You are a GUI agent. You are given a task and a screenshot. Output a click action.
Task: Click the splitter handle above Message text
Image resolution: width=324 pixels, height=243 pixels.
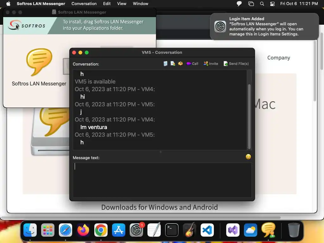tap(160, 152)
